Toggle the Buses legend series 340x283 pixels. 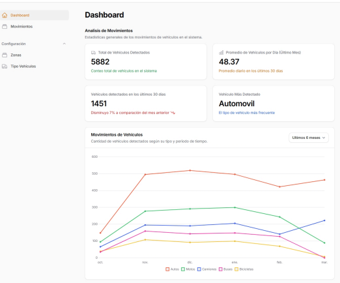point(225,269)
